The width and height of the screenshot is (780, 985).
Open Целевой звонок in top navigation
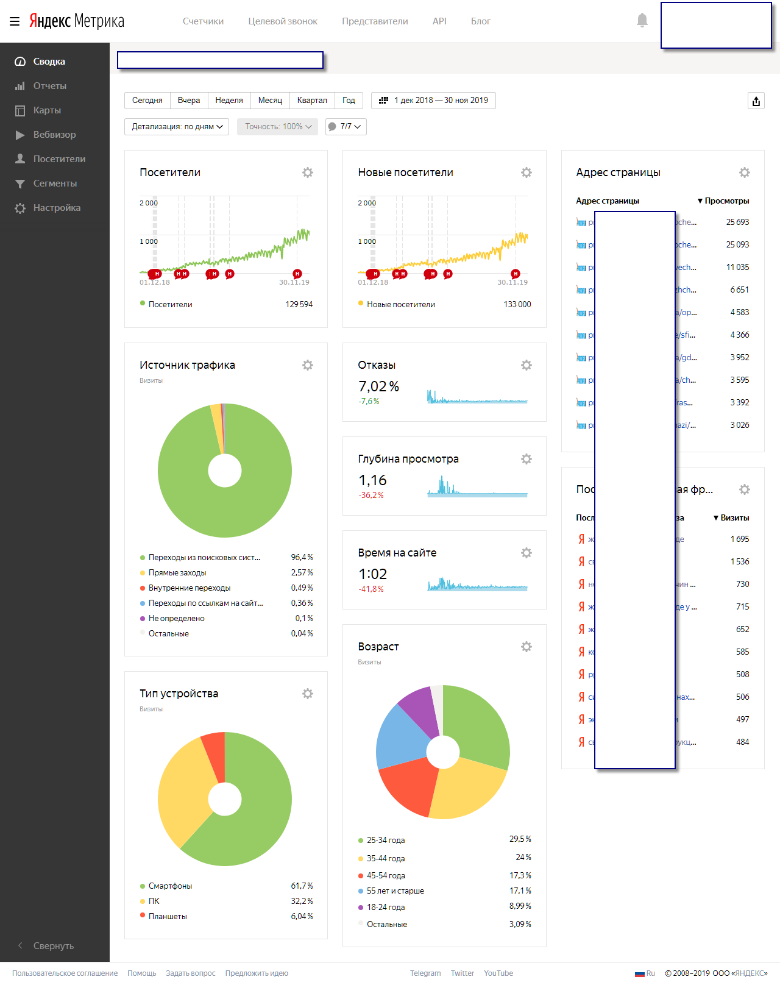283,21
